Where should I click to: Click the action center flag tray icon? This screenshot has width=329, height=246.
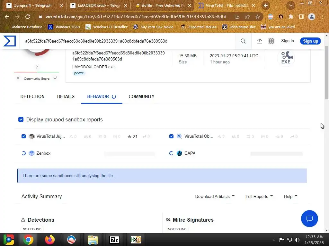pos(281,240)
